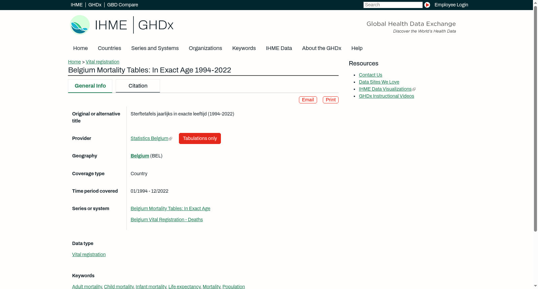Open the About the GHDx menu
This screenshot has height=289, width=538.
click(x=322, y=48)
